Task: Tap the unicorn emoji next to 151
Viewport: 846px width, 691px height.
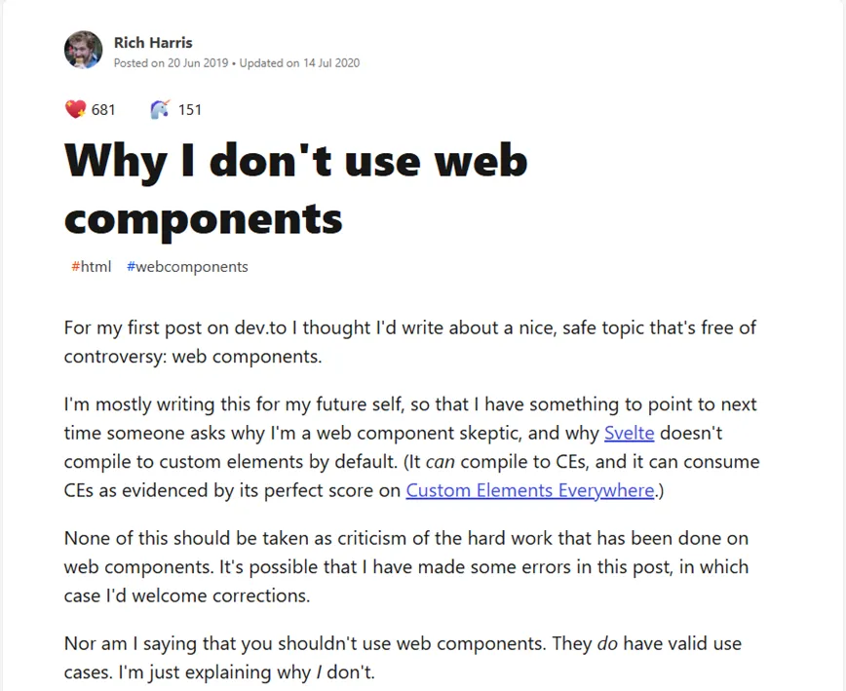Action: 159,108
